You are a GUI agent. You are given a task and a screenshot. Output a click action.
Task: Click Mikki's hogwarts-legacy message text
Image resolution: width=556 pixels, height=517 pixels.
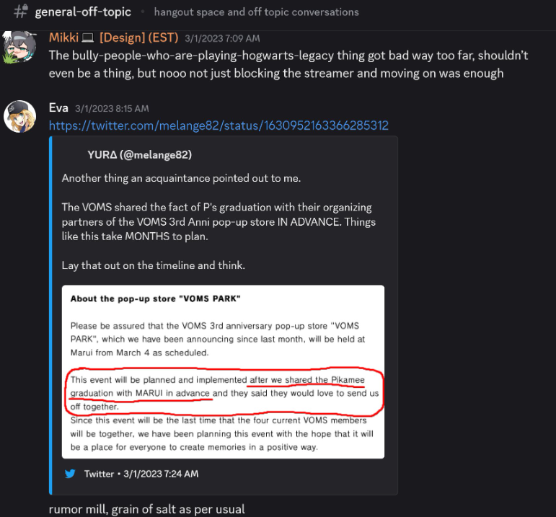(x=288, y=64)
